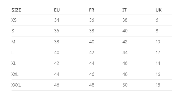
Task: Click the EU column header
Action: (x=57, y=10)
